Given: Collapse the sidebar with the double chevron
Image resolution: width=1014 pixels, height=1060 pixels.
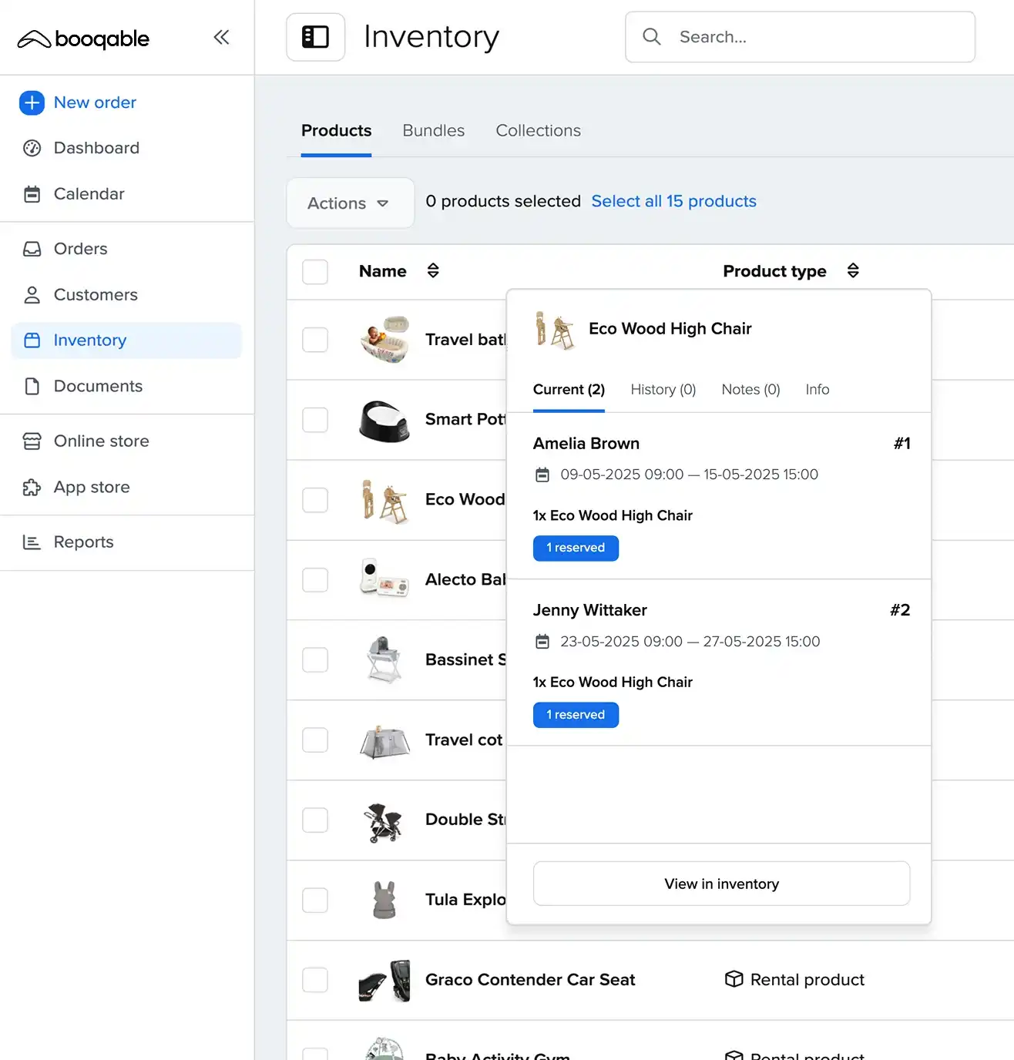Looking at the screenshot, I should coord(221,36).
